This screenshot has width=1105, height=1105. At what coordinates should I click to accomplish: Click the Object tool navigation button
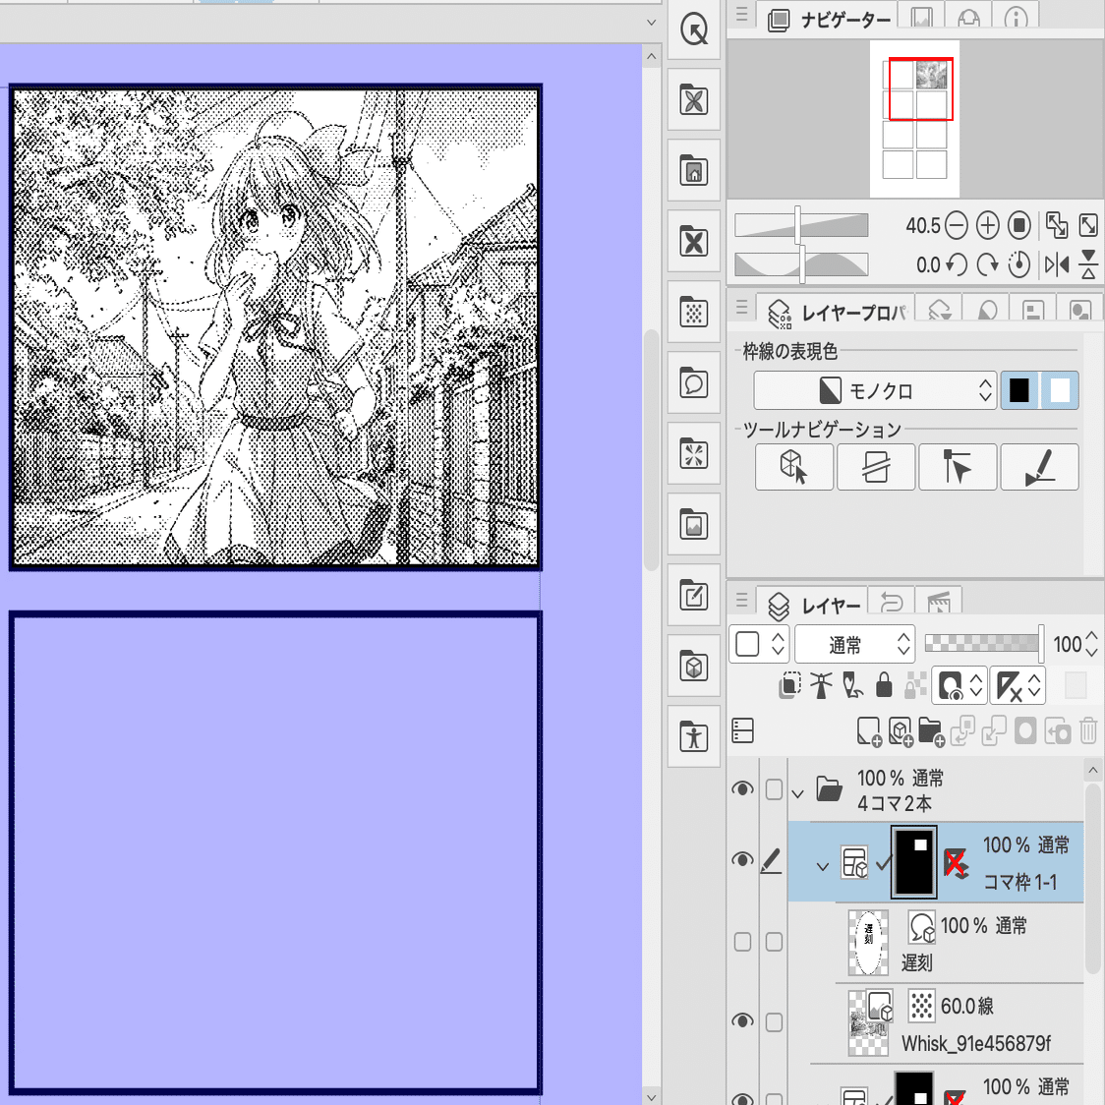tap(793, 467)
